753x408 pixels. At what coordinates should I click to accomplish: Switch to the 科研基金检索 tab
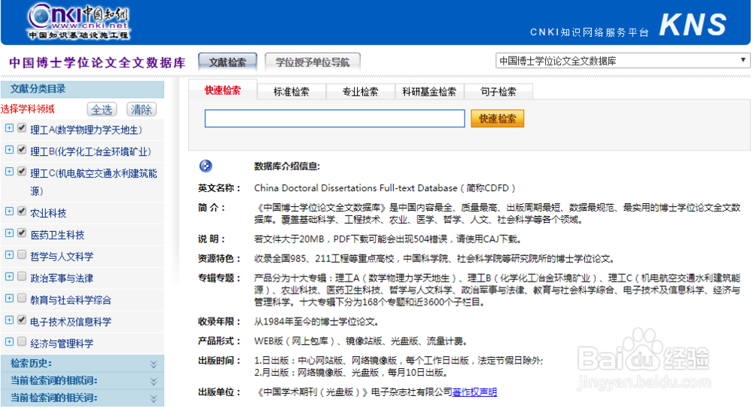point(429,92)
